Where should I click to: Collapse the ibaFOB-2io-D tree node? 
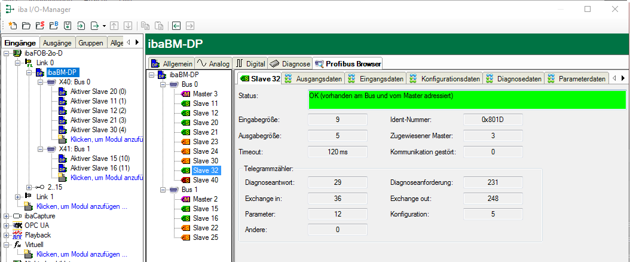click(x=6, y=53)
